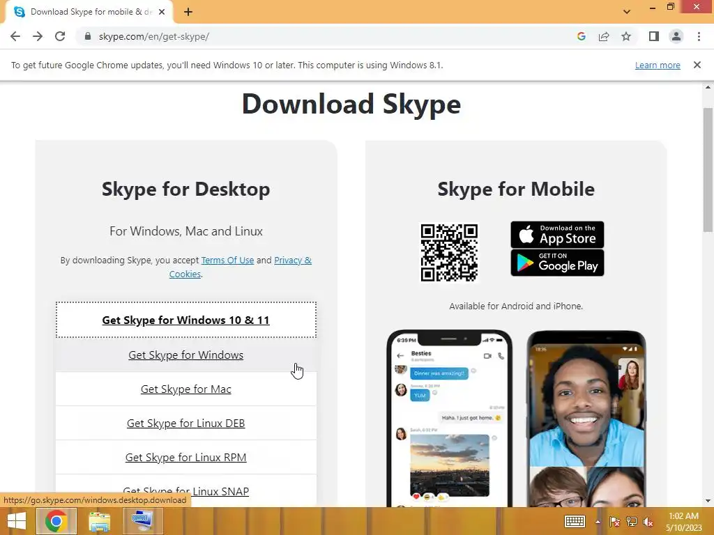
Task: Open a new tab with the plus button
Action: [x=188, y=12]
